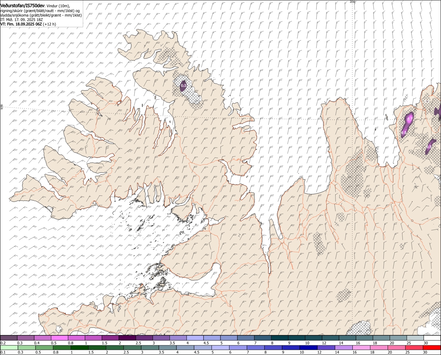The image size is (441, 355).
Task: Select the darkest purple swatch labeled 2
Action: click(x=127, y=338)
